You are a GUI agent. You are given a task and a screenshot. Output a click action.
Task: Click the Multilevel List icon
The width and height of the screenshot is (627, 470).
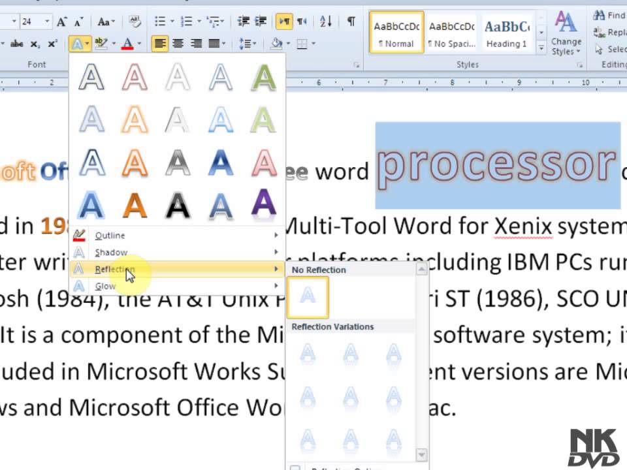click(215, 21)
